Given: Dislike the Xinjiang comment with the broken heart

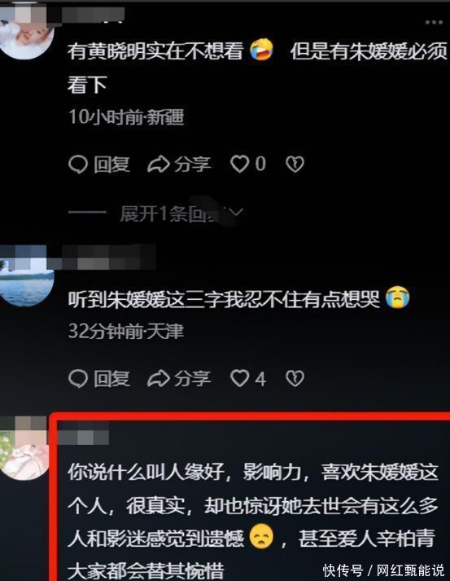Looking at the screenshot, I should pyautogui.click(x=295, y=164).
